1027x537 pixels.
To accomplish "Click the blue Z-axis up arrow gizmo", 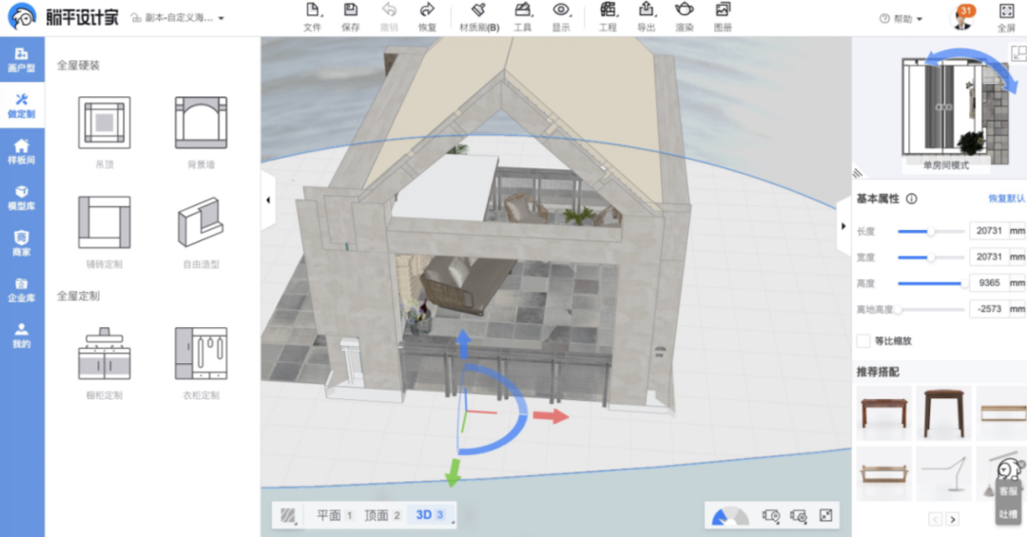I will [463, 343].
